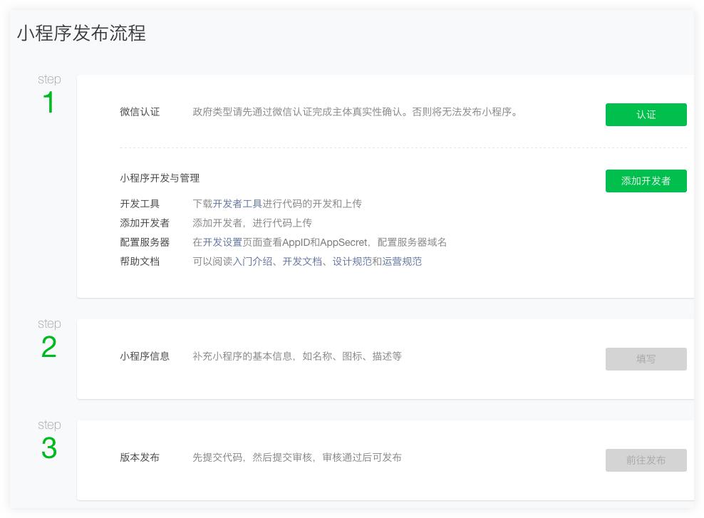This screenshot has width=704, height=518.
Task: Click the 帮助文档 row label
Action: click(x=139, y=261)
